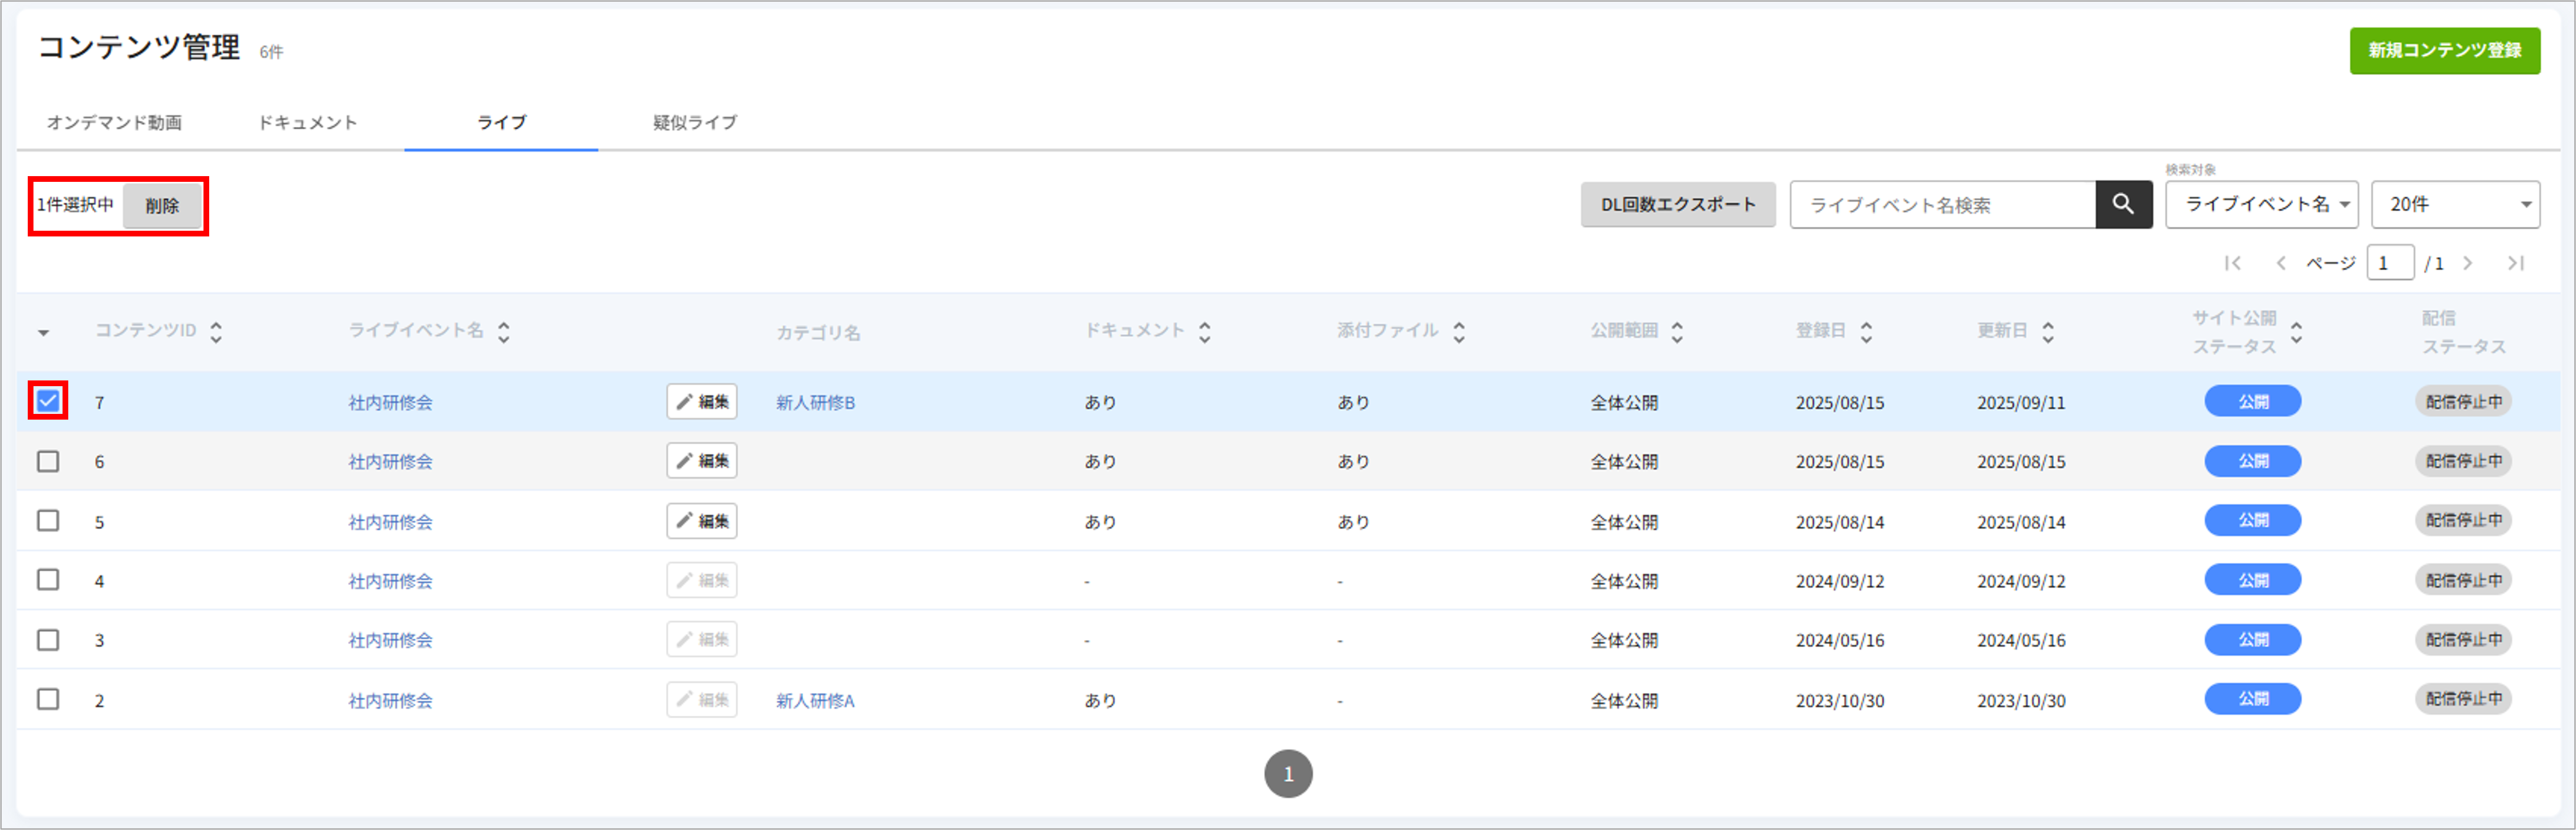Click 公開 status badge for row ID 7
Screen dimensions: 2576x830
[2253, 402]
